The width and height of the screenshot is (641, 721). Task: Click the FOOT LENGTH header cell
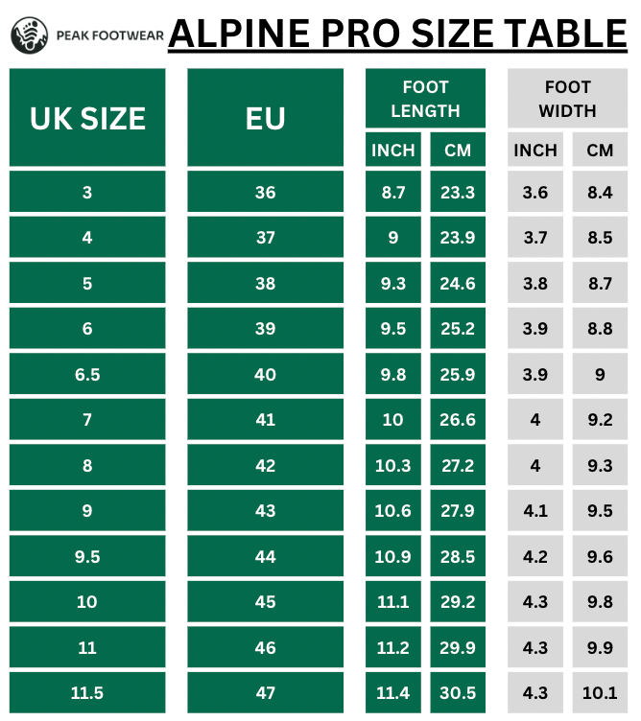click(x=425, y=99)
